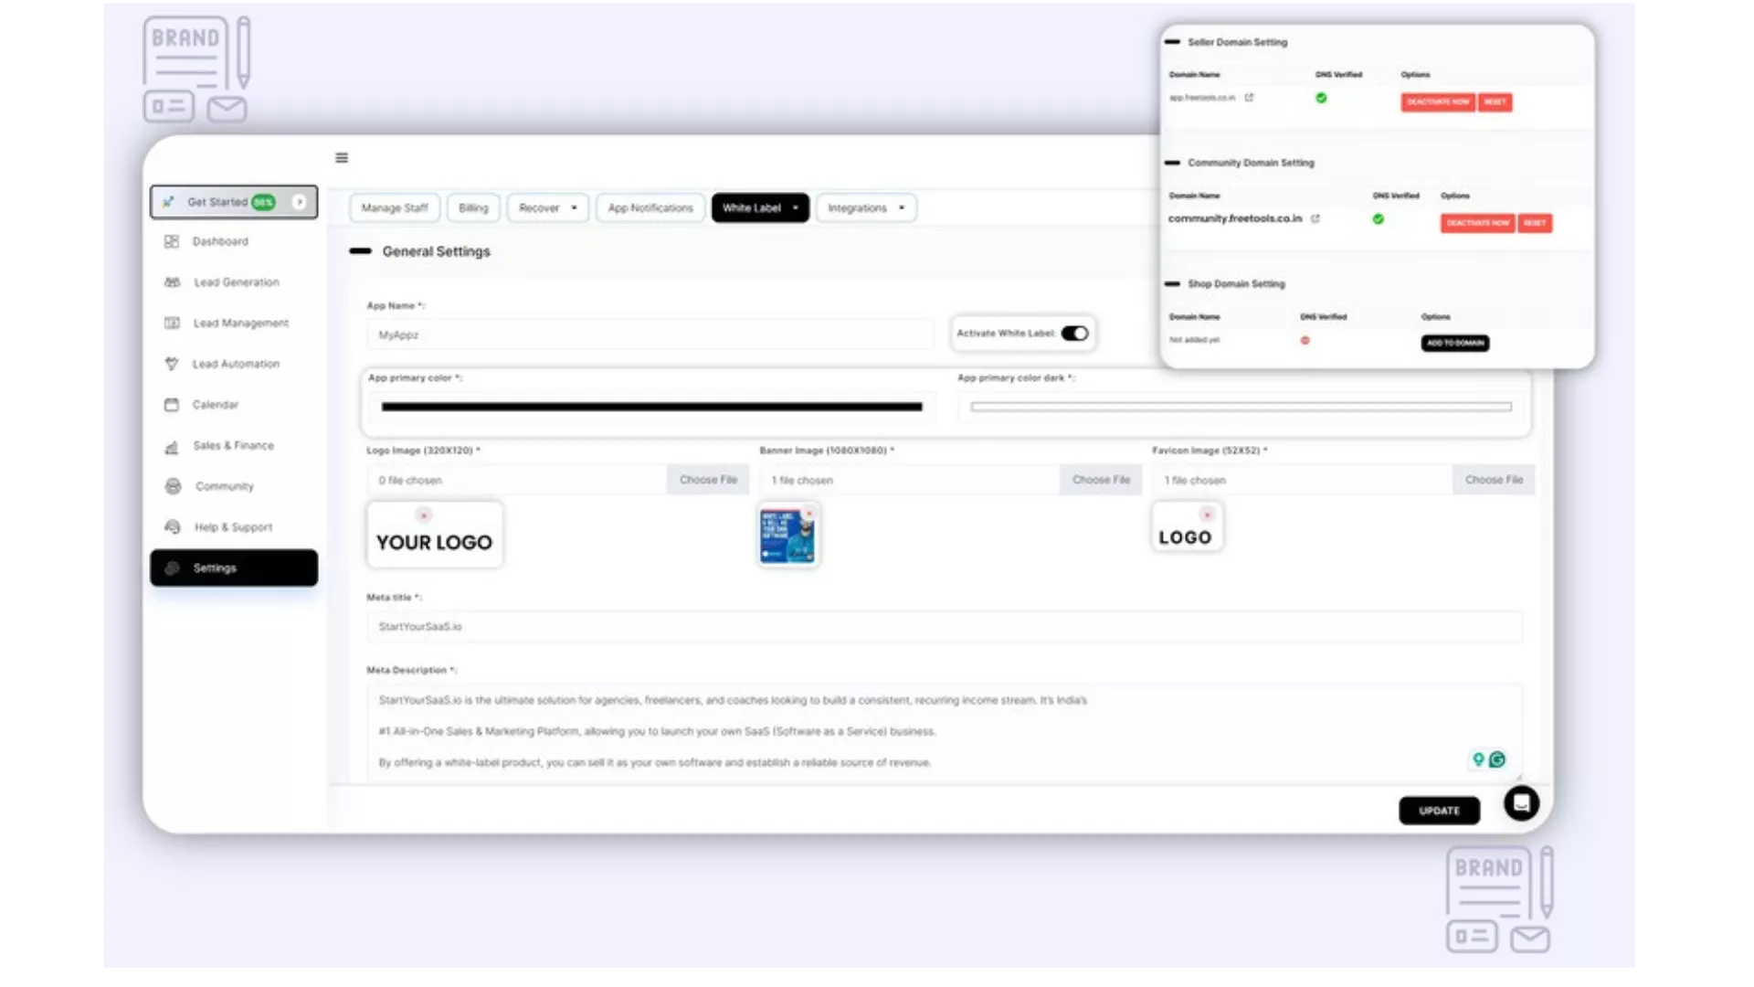The width and height of the screenshot is (1754, 987).
Task: Choose file for Favicon image
Action: pyautogui.click(x=1493, y=480)
